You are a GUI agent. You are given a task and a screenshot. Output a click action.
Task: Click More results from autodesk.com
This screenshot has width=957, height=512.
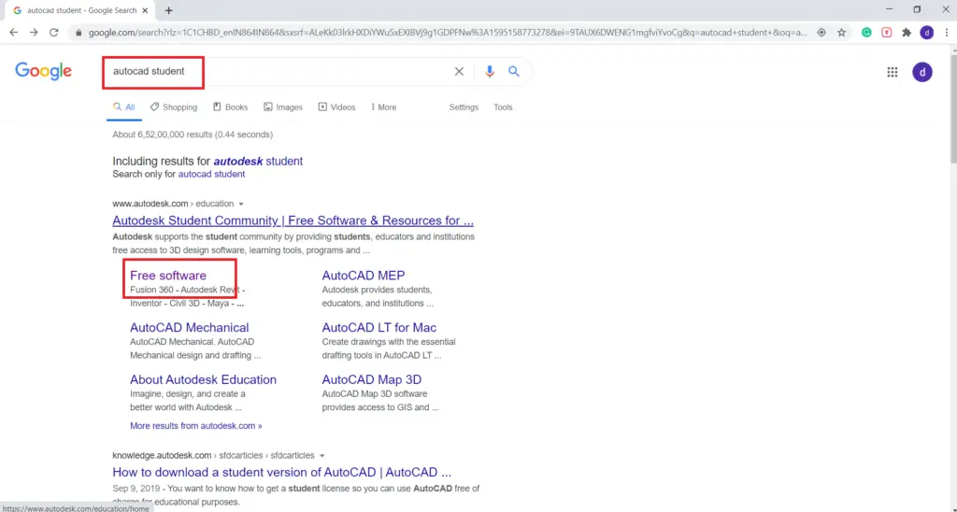pyautogui.click(x=196, y=426)
